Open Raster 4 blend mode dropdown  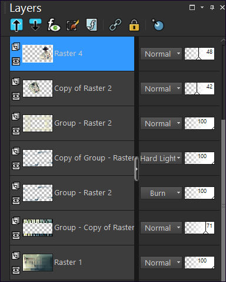click(161, 54)
